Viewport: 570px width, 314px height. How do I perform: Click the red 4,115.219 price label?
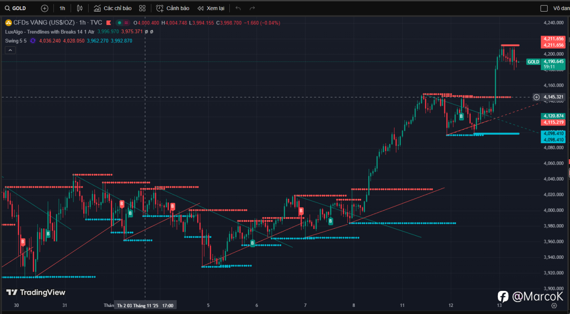[x=554, y=122]
